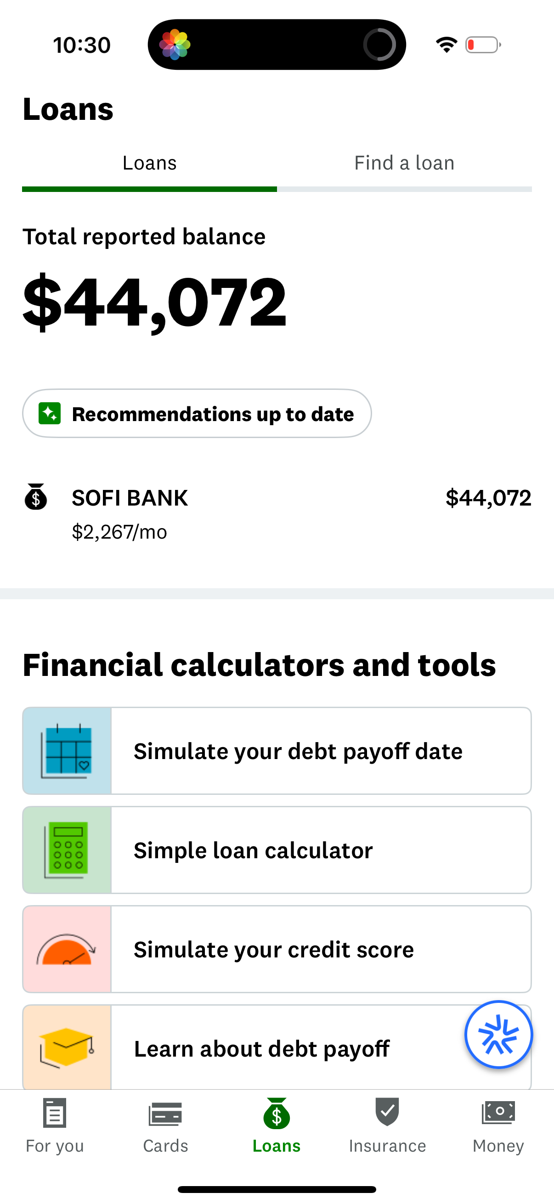Select the Cards icon in bottom navigation

coord(165,1114)
